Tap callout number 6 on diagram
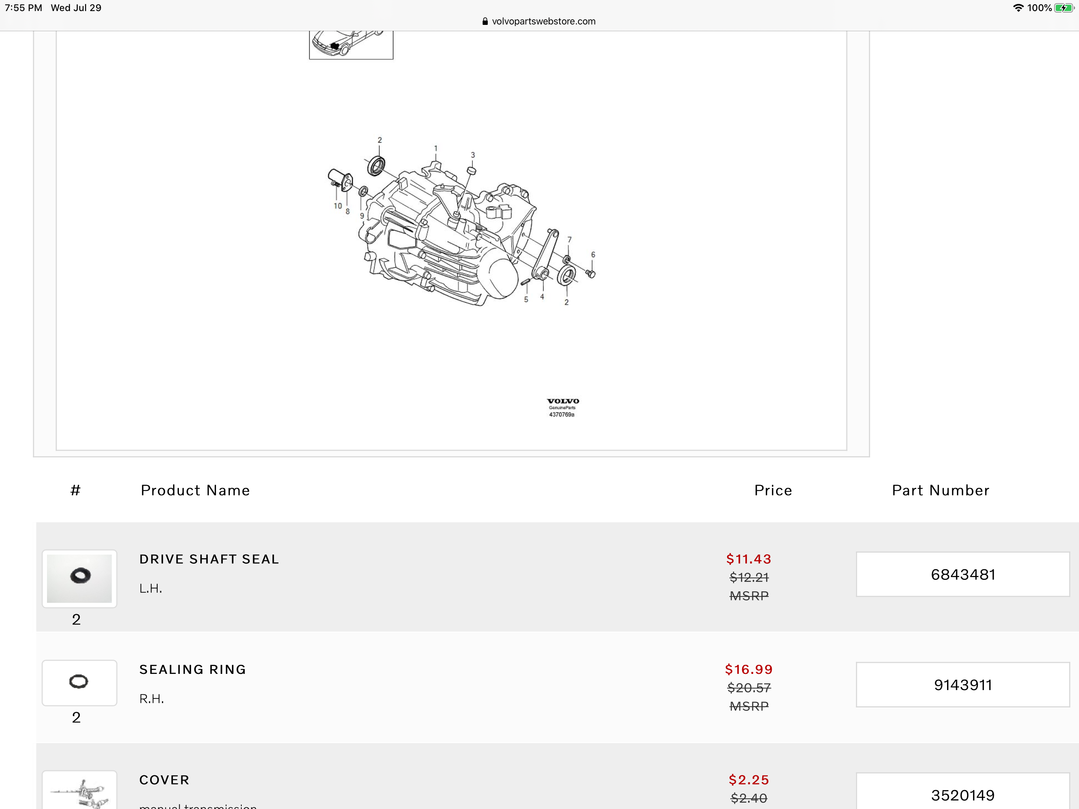The height and width of the screenshot is (809, 1079). coord(593,255)
